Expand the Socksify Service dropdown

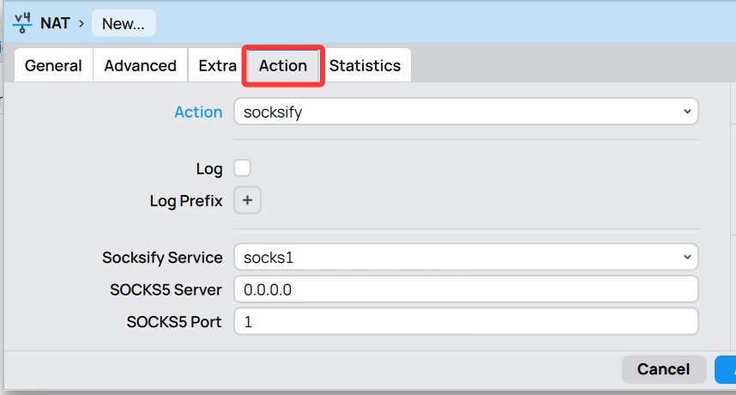466,257
